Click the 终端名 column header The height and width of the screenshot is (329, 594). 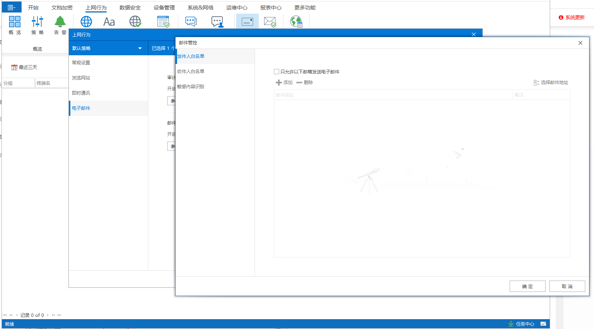pyautogui.click(x=51, y=83)
